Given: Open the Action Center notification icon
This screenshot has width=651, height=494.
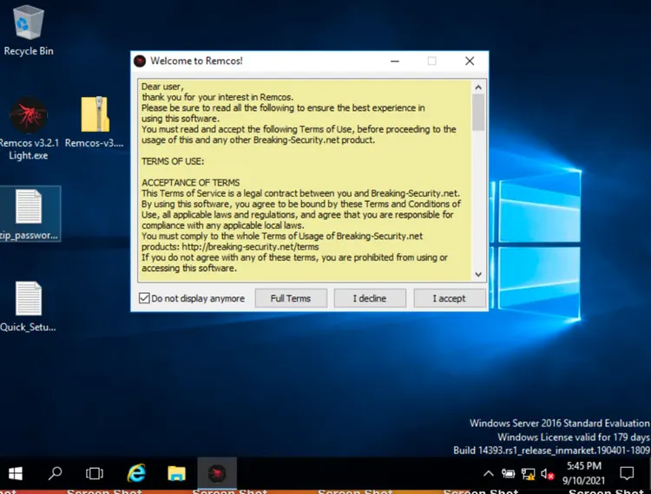Looking at the screenshot, I should click(x=627, y=474).
